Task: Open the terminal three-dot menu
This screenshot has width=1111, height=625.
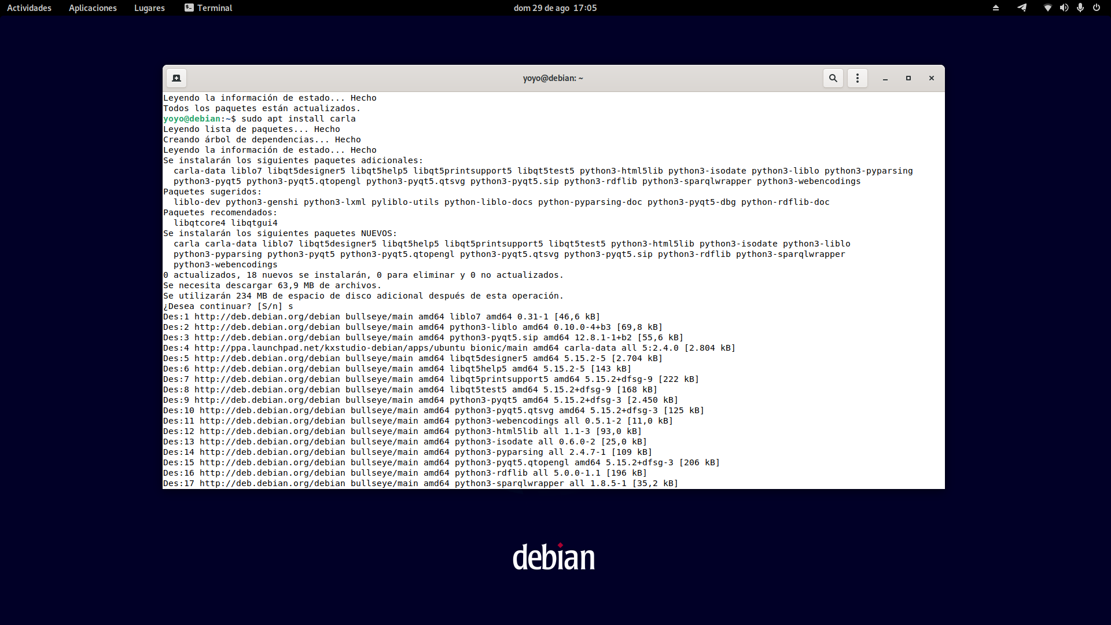Action: pos(858,78)
